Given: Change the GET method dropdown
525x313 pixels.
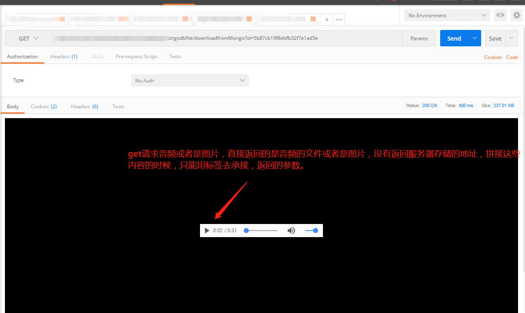Looking at the screenshot, I should point(29,38).
